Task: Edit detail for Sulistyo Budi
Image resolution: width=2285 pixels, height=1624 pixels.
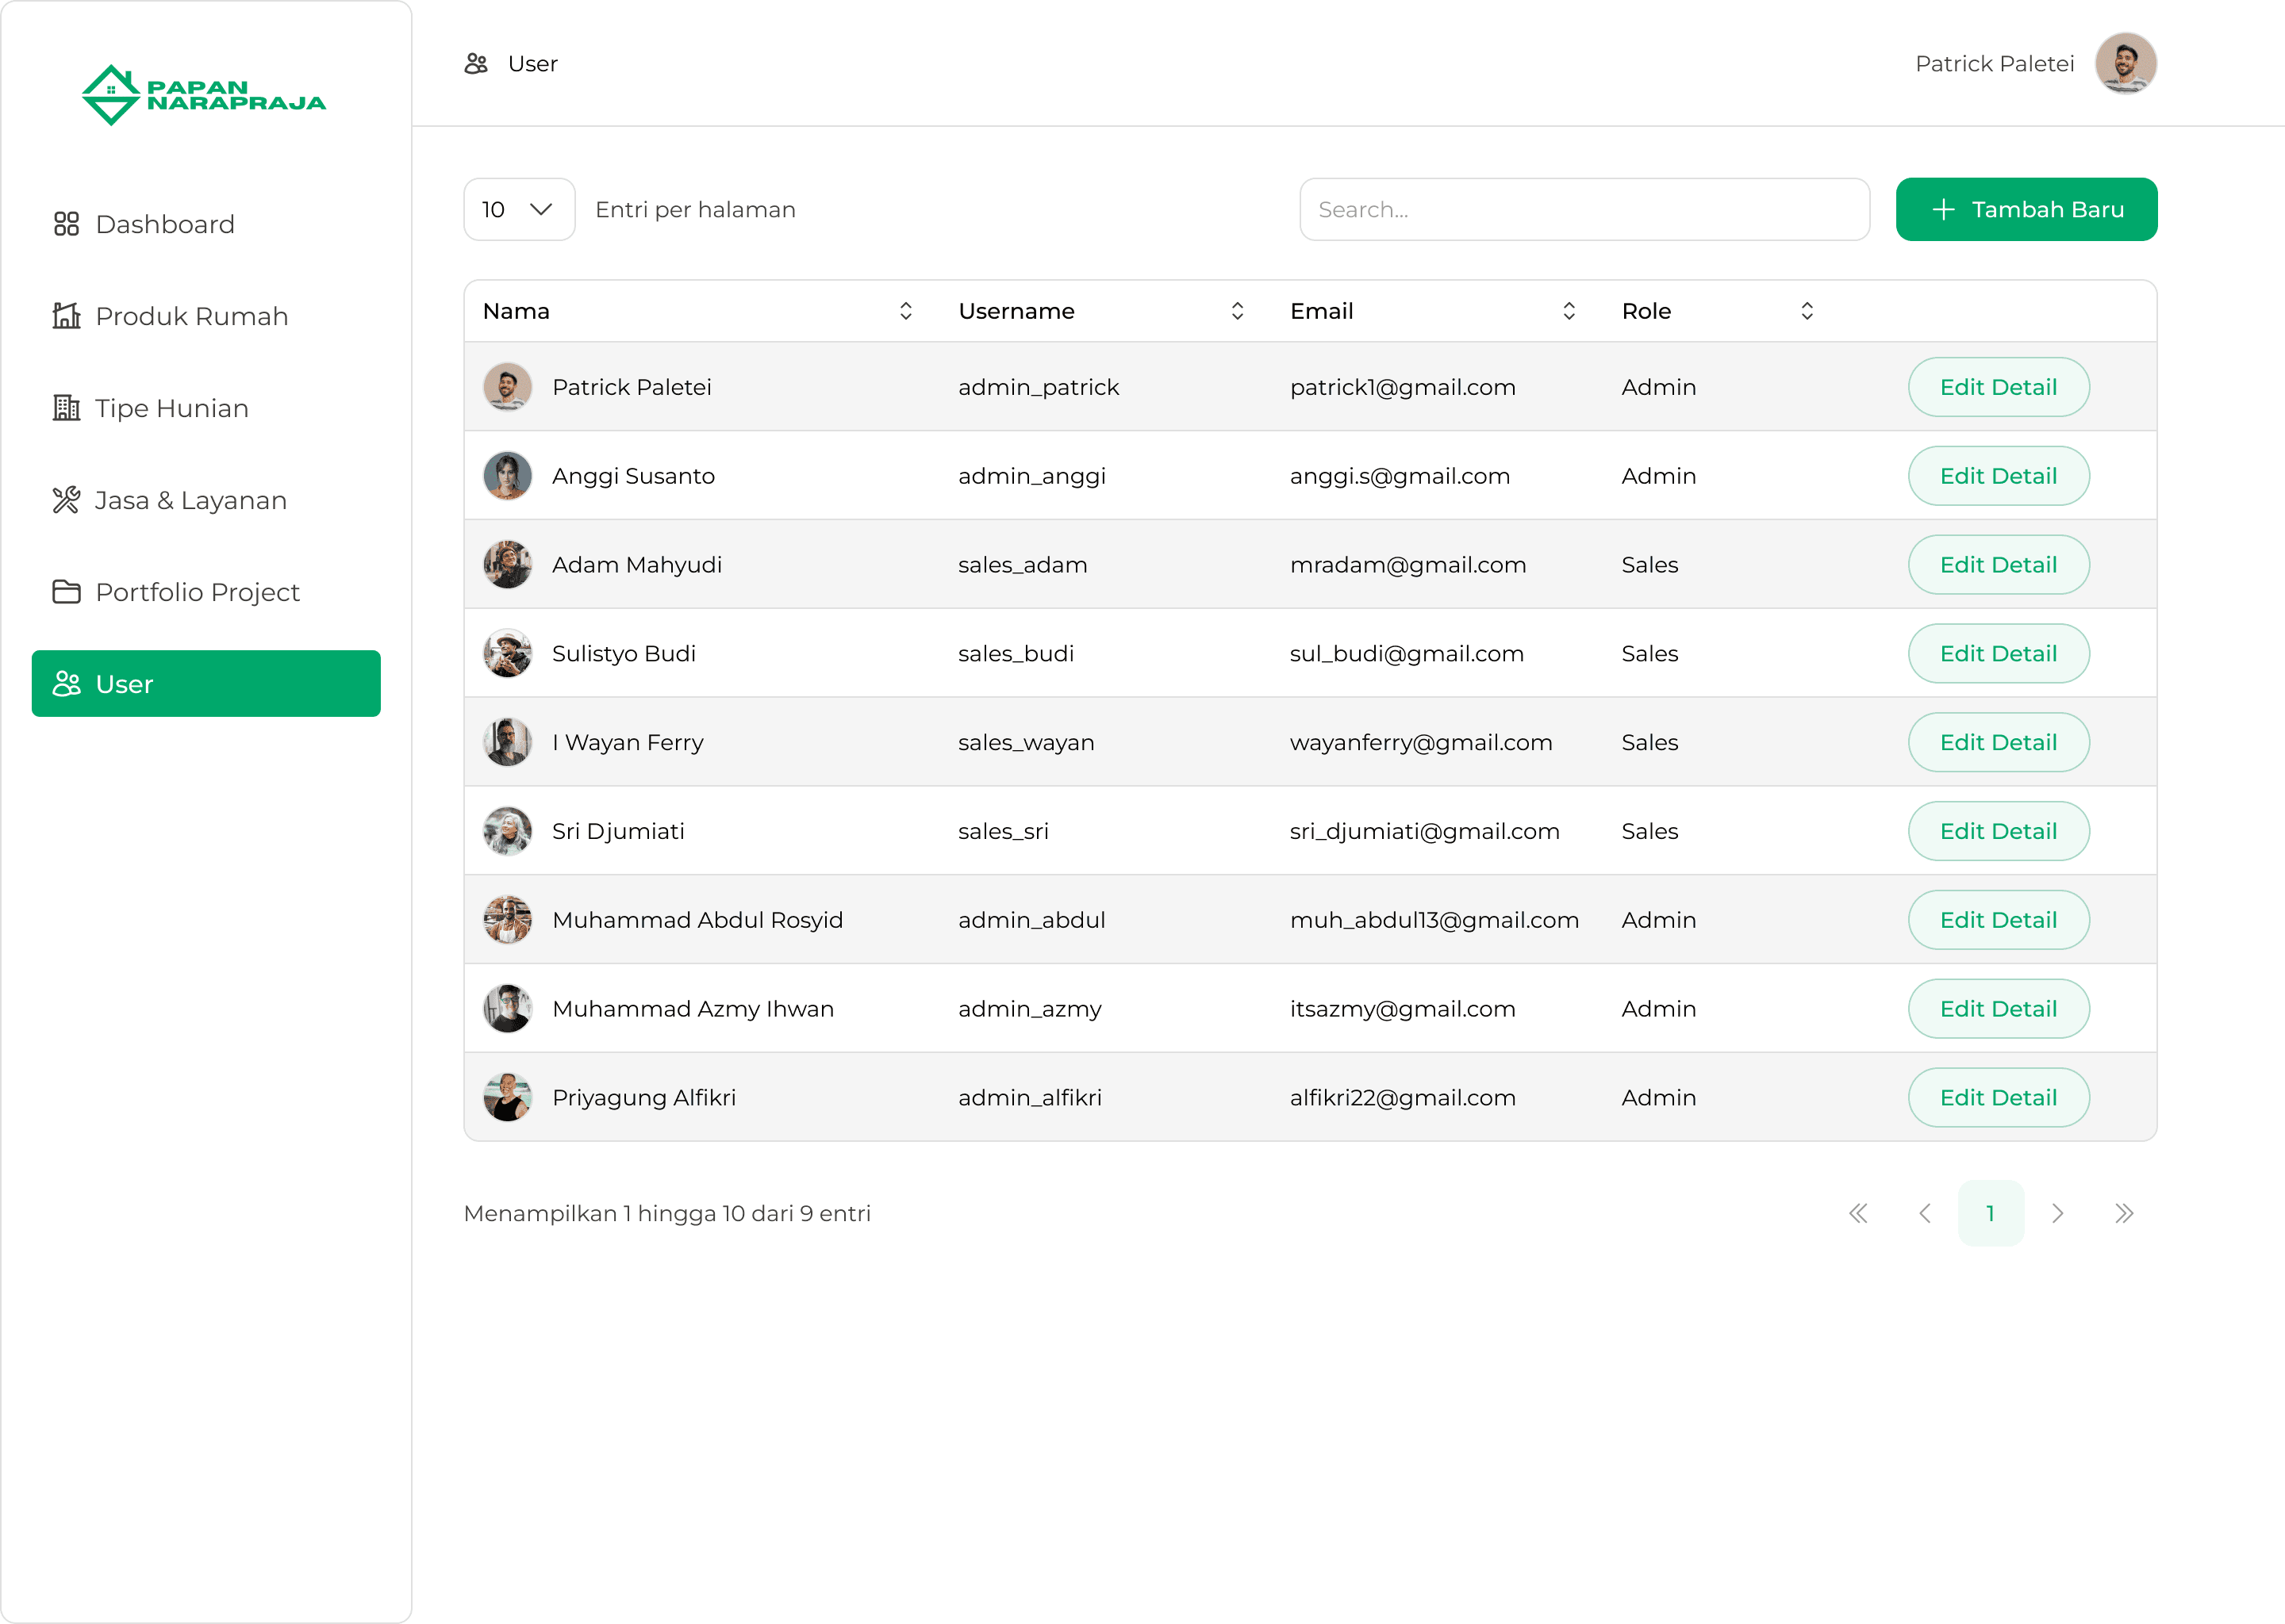Action: (1998, 654)
